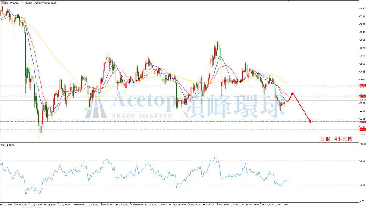
Task: Click the grey current price tag on axis
Action: (363, 101)
